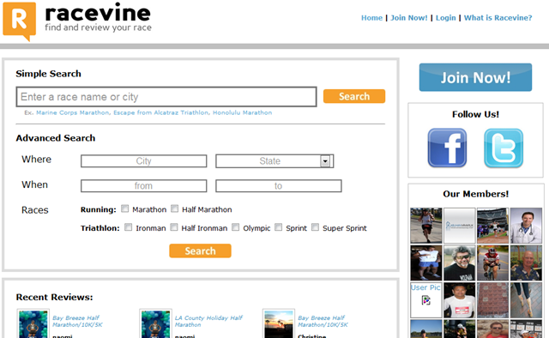
Task: Open the cyclist member photo
Action: pos(492,263)
